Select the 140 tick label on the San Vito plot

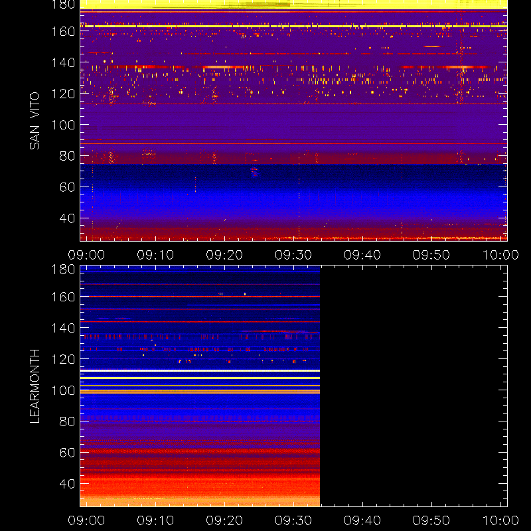tap(63, 62)
